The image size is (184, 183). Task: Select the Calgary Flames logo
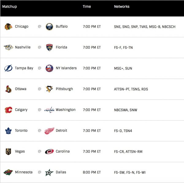pos(8,110)
